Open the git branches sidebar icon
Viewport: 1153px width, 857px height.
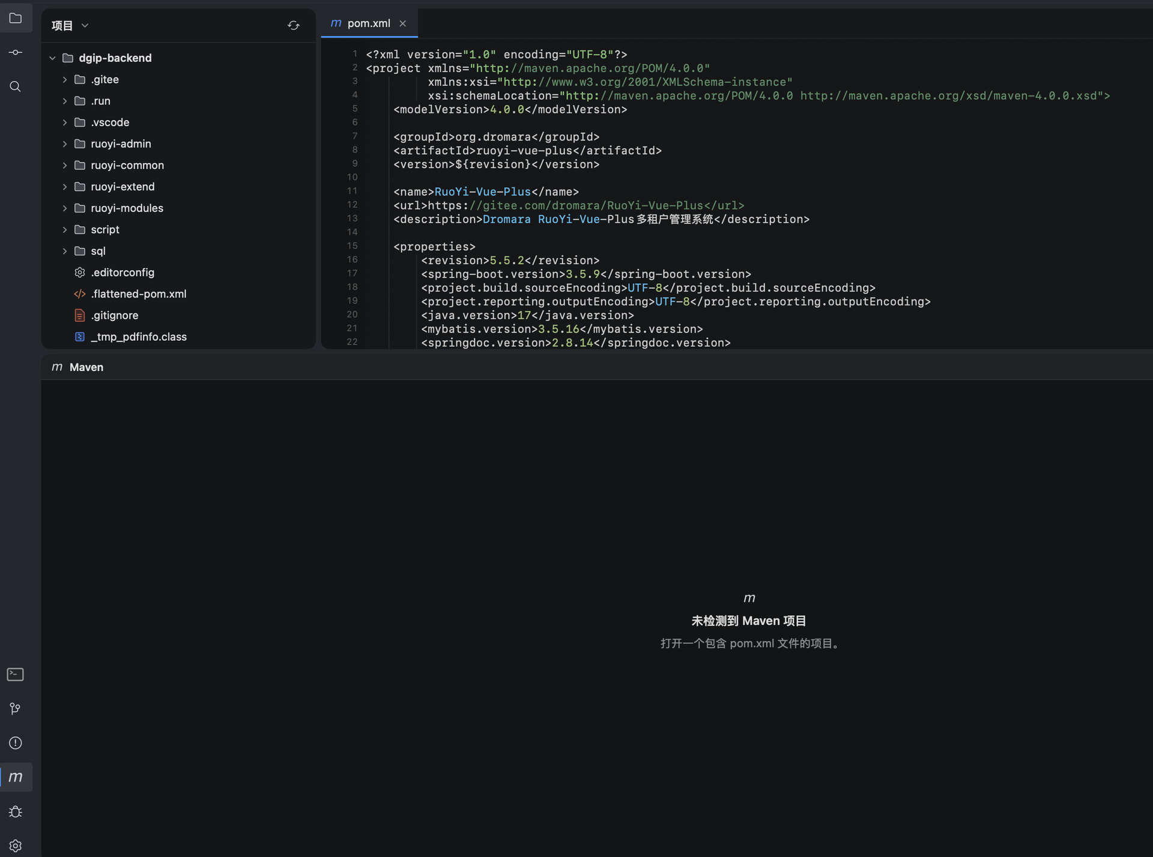(x=16, y=709)
